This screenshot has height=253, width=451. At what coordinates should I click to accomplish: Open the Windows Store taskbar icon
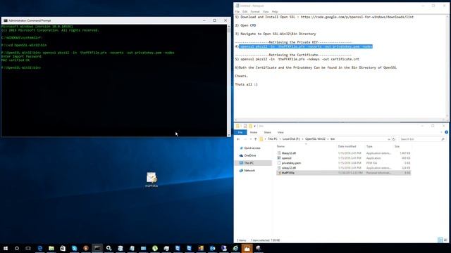pos(63,248)
